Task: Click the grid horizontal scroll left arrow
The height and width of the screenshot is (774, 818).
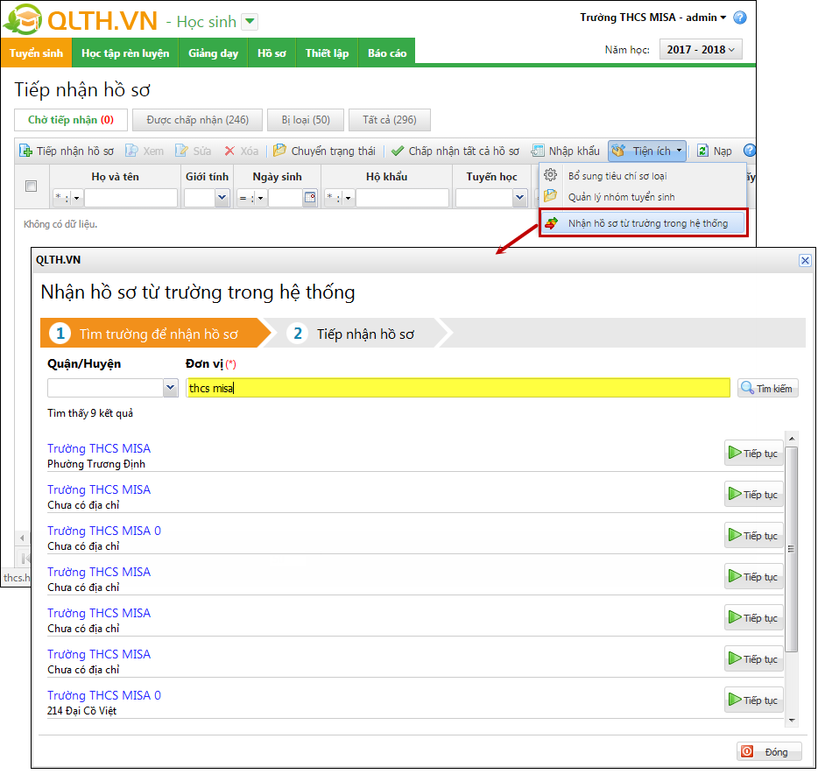Action: coord(22,538)
